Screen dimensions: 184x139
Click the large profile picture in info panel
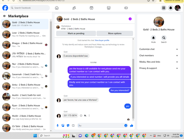[159, 22]
